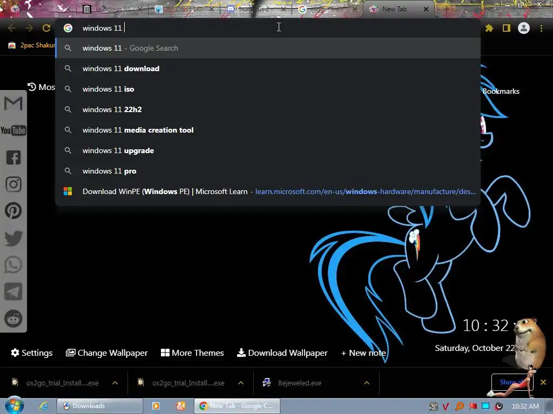Click the Google icon in address bar
The width and height of the screenshot is (553, 414).
point(68,28)
